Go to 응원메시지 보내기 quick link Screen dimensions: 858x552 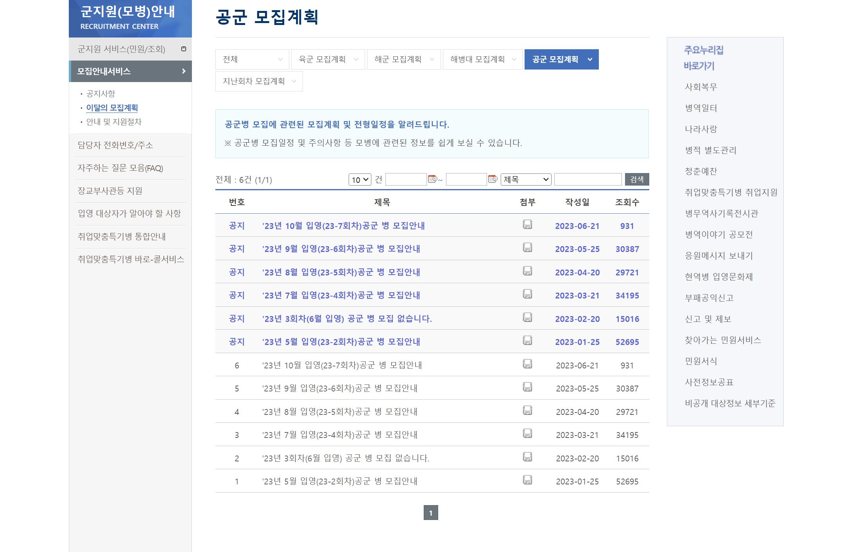point(719,256)
